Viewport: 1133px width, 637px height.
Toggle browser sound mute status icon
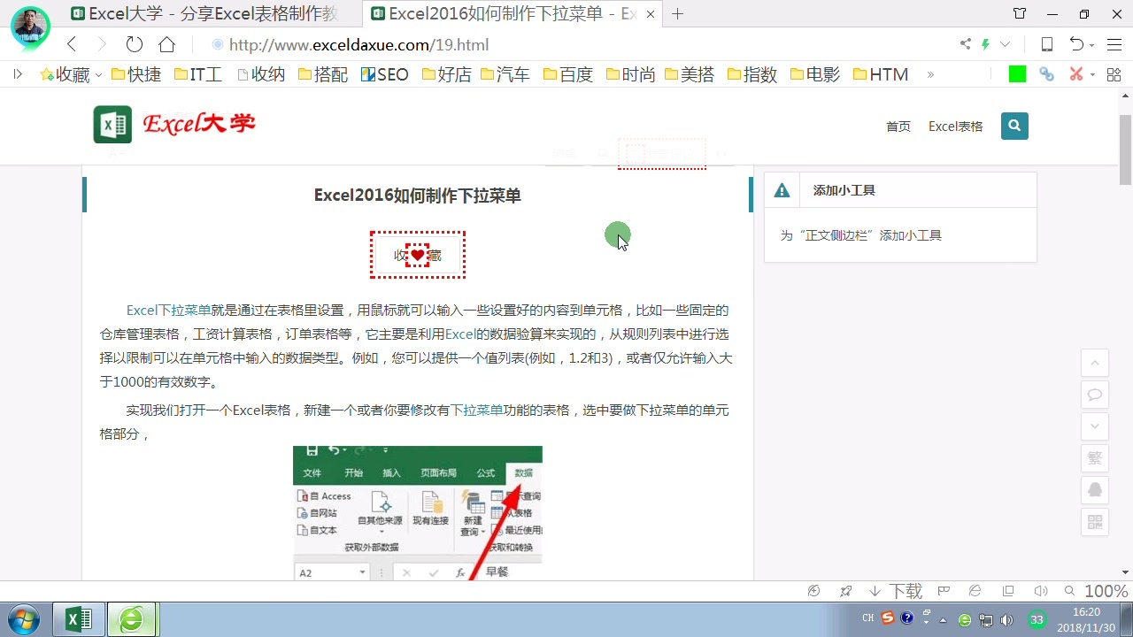pos(1041,591)
